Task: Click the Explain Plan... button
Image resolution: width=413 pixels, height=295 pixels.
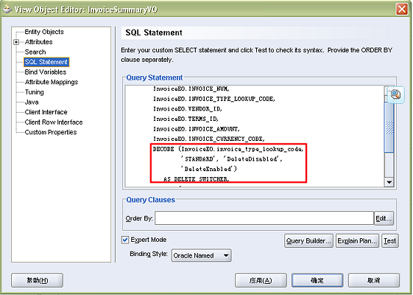Action: (x=357, y=240)
